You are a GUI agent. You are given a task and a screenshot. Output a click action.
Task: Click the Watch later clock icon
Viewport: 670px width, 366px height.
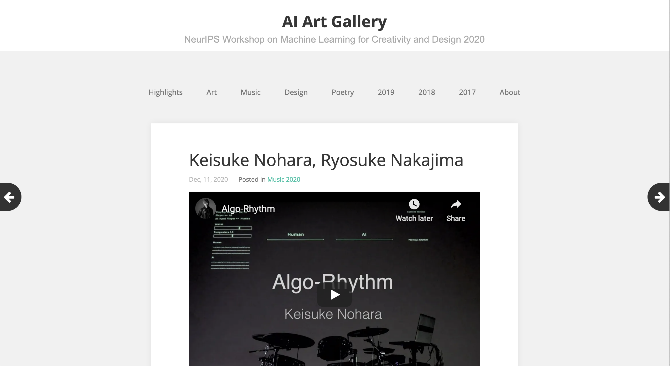point(414,204)
